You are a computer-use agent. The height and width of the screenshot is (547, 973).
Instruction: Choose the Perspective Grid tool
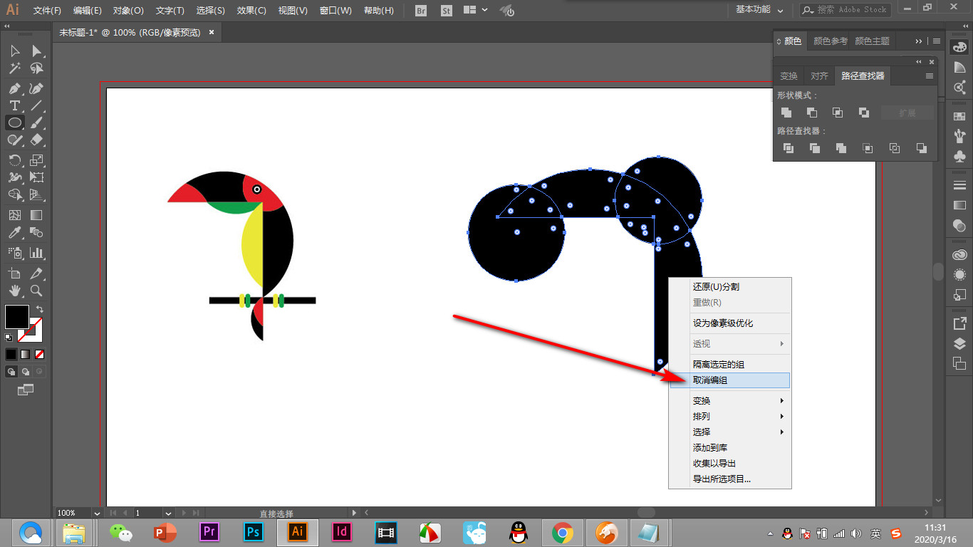point(36,194)
